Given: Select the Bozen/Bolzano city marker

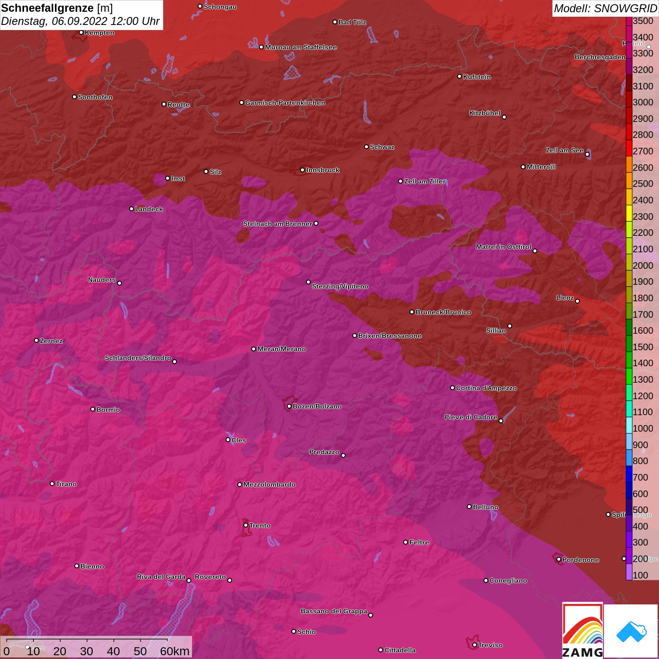Looking at the screenshot, I should 289,406.
